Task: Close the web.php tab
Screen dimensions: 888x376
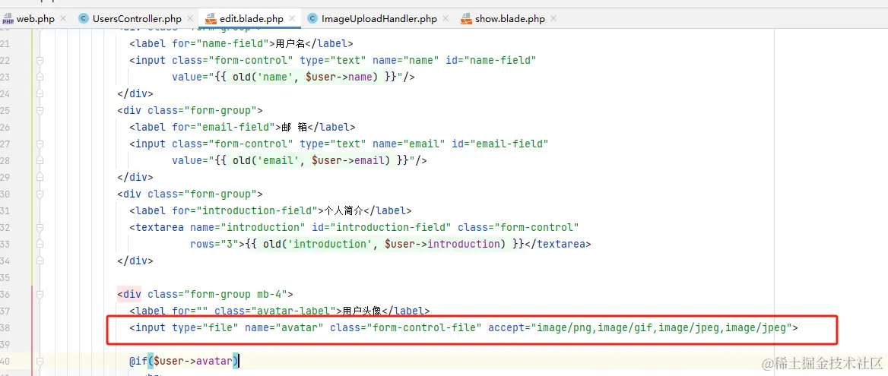Action: [63, 19]
